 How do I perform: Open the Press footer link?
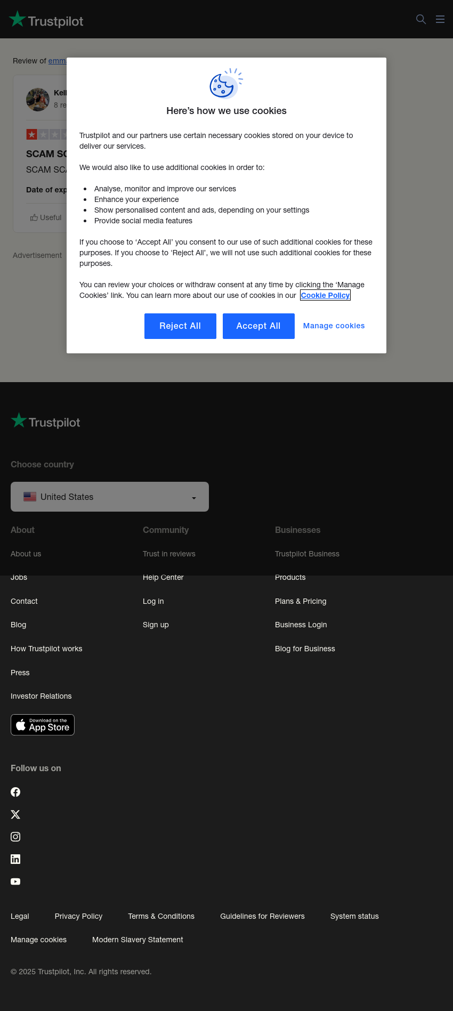pyautogui.click(x=20, y=673)
